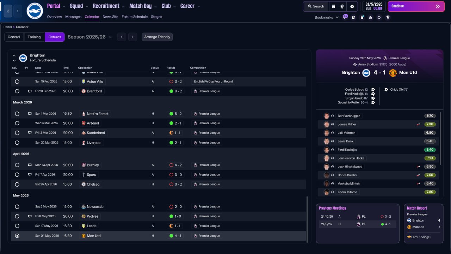The image size is (451, 254).
Task: Open the News Site sub-tab
Action: pyautogui.click(x=111, y=17)
